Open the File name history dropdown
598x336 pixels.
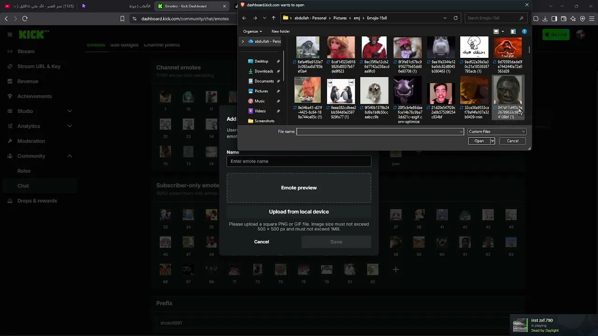pyautogui.click(x=461, y=132)
